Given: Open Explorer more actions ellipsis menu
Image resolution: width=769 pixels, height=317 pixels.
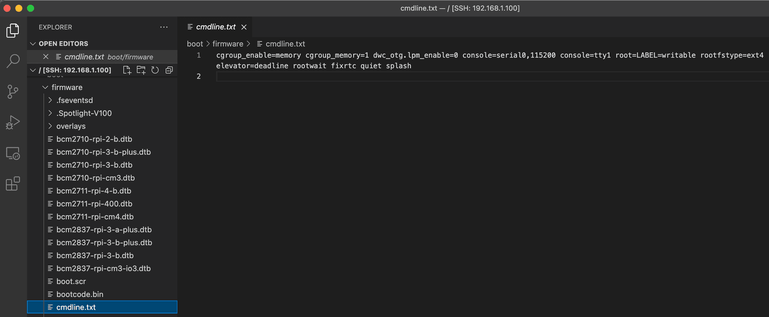Looking at the screenshot, I should pyautogui.click(x=164, y=27).
